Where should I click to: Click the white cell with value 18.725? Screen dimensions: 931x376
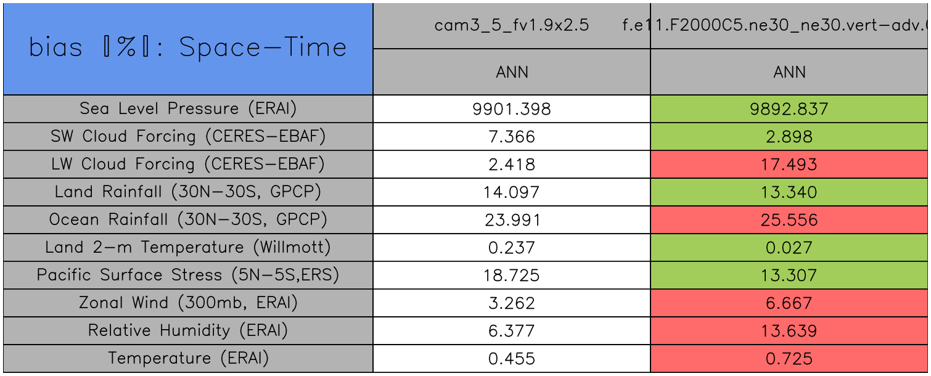[x=512, y=276]
